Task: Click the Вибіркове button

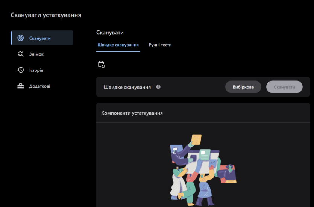Action: pos(243,87)
